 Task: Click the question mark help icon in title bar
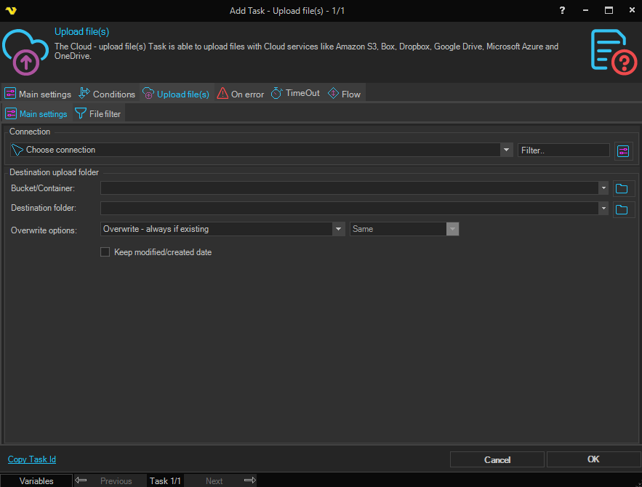pos(562,10)
